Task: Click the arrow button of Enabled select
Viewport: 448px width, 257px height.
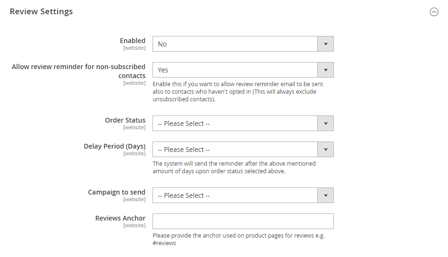Action: (x=325, y=44)
